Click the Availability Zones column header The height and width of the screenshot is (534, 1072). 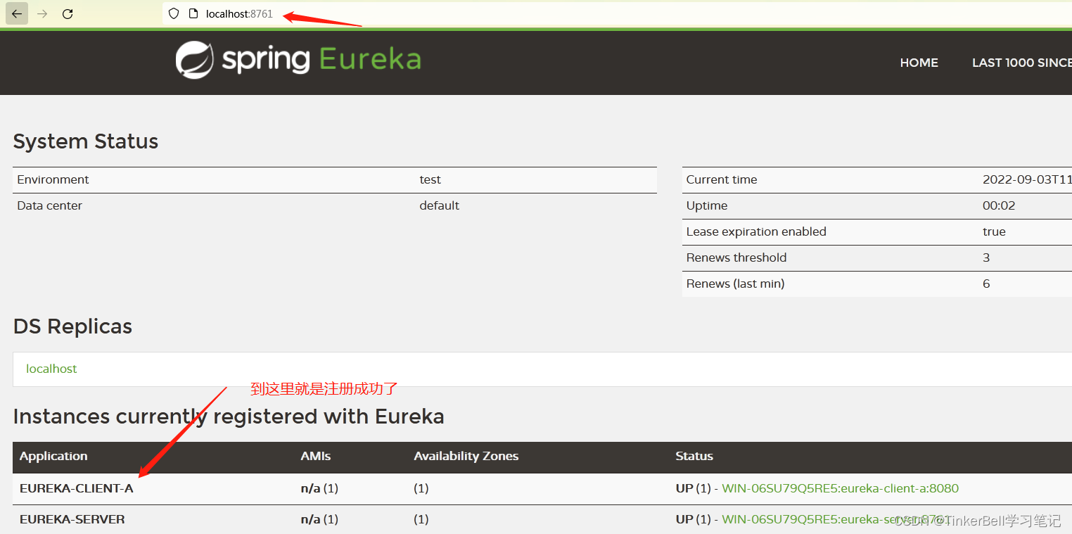(466, 456)
